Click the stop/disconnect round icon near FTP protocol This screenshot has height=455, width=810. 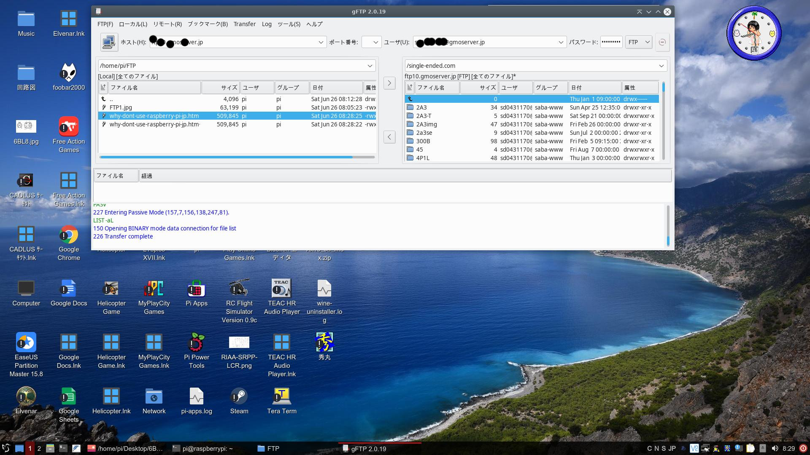(x=662, y=42)
